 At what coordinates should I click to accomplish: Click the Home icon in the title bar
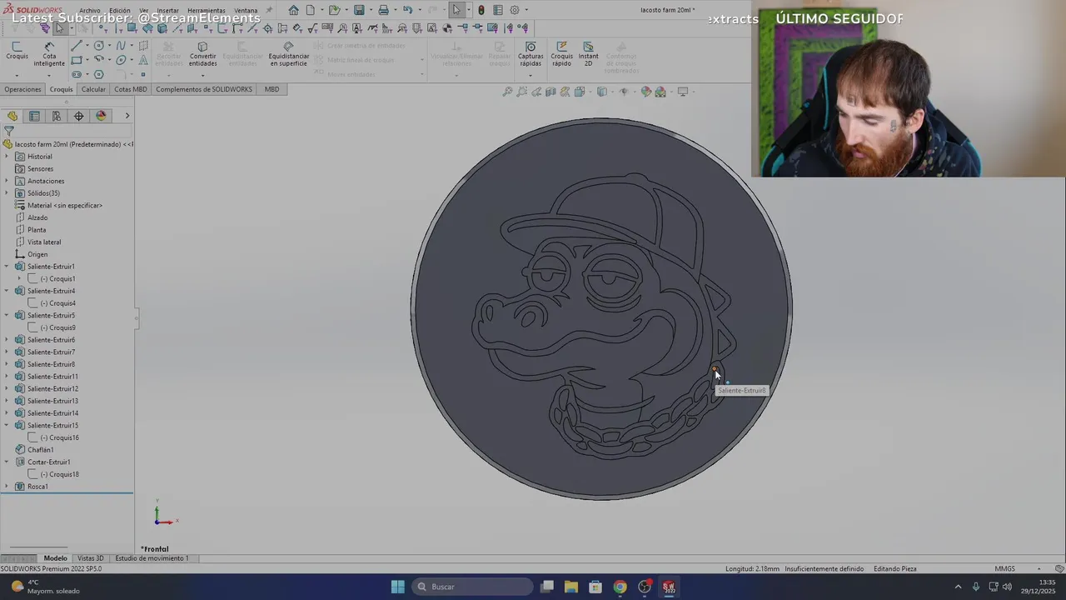point(293,10)
